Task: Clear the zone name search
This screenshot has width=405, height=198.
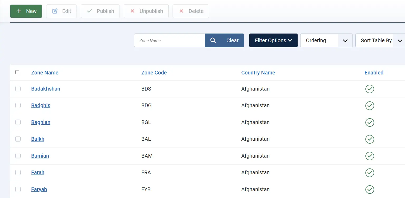Action: 232,40
